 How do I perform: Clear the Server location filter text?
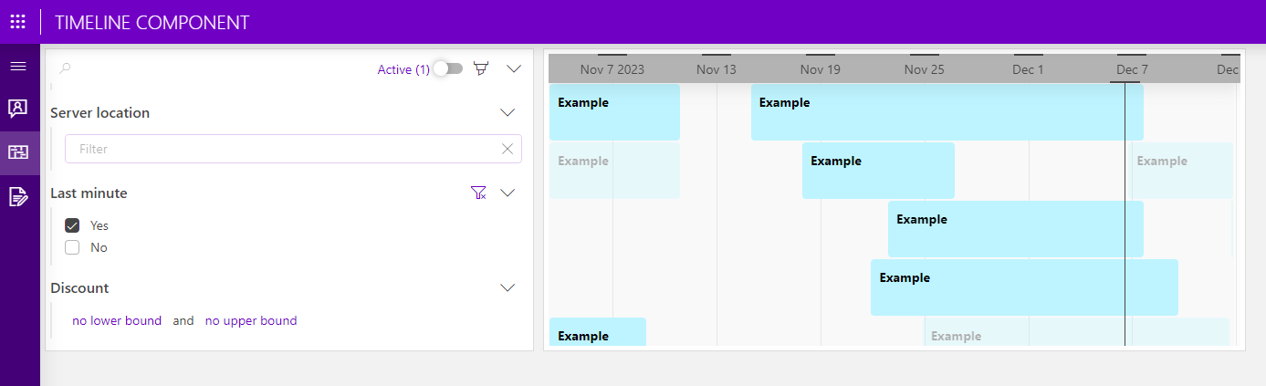coord(507,149)
